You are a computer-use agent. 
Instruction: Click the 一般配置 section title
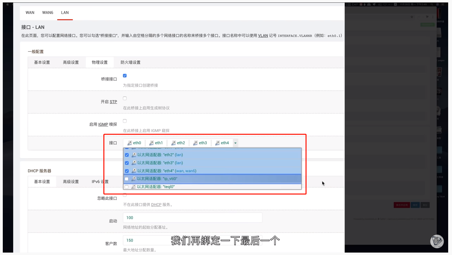(x=36, y=52)
